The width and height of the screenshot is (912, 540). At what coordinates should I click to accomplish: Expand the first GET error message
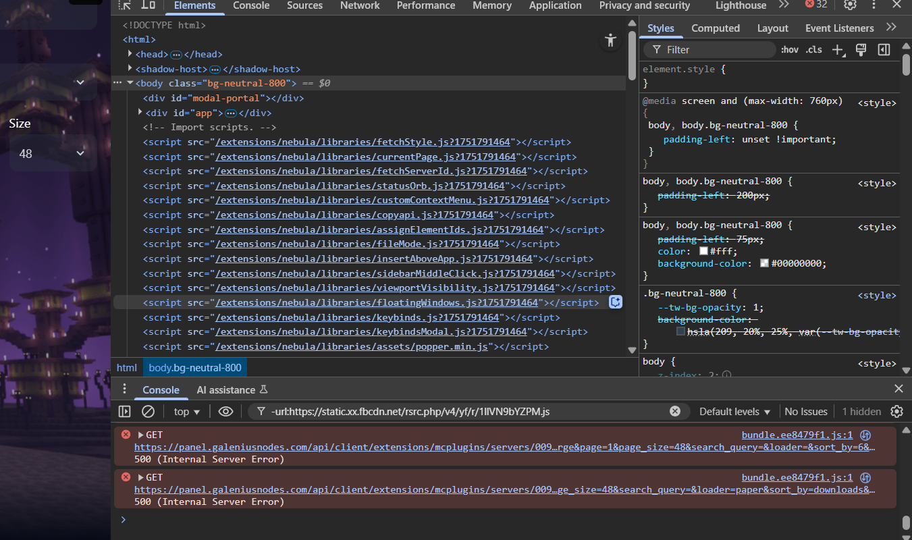point(141,435)
